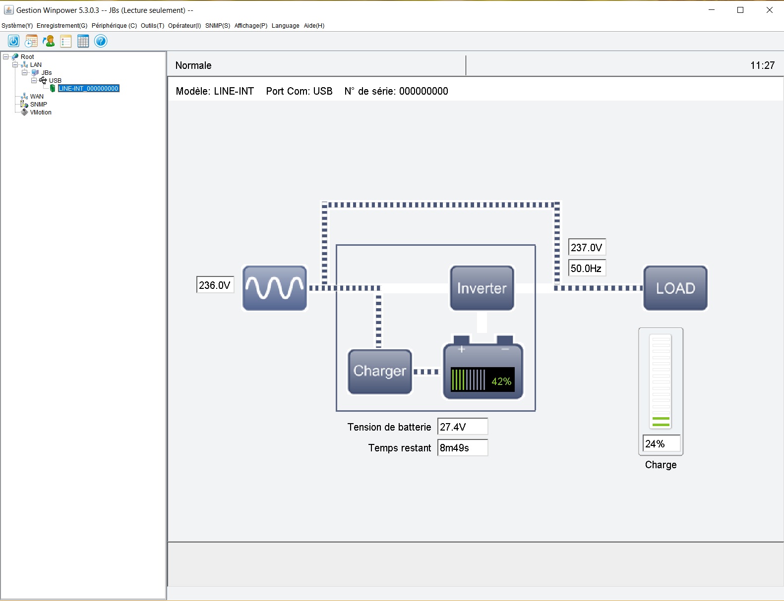Click the power shutdown toolbar icon
Viewport: 784px width, 601px height.
13,41
